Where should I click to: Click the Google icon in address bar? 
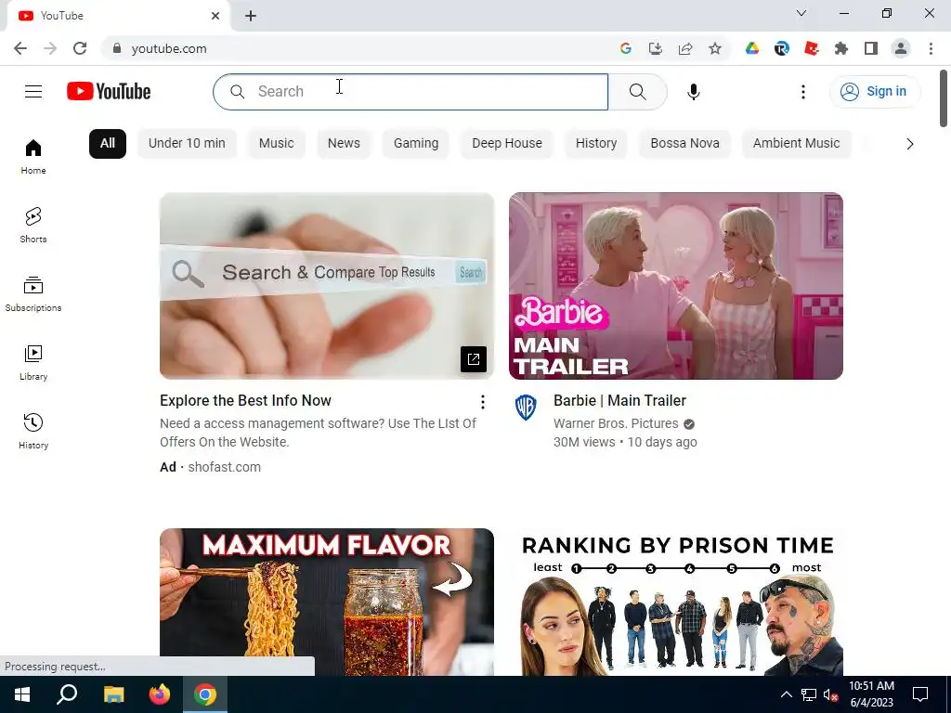point(625,48)
